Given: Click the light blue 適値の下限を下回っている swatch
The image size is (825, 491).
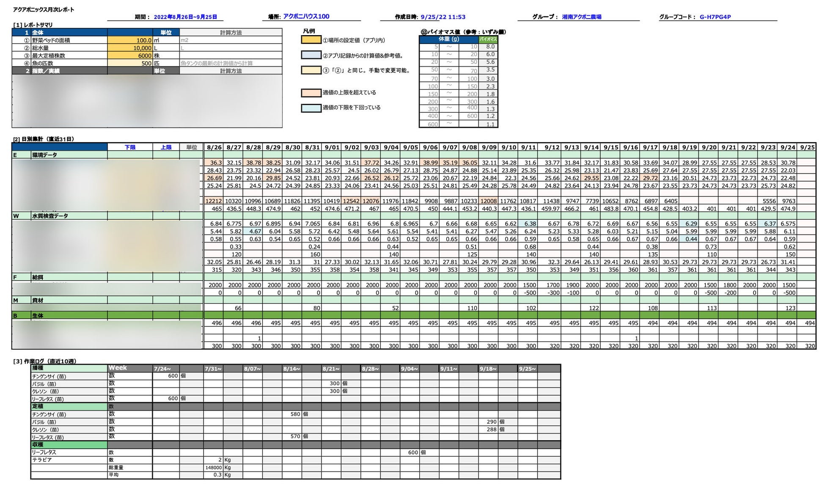Looking at the screenshot, I should (311, 108).
